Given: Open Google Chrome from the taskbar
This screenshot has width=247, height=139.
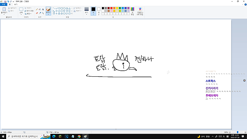Looking at the screenshot, I should 79,136.
